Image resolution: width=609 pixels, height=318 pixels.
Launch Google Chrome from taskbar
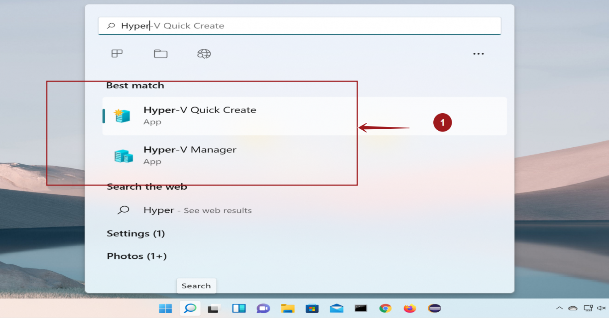point(385,308)
